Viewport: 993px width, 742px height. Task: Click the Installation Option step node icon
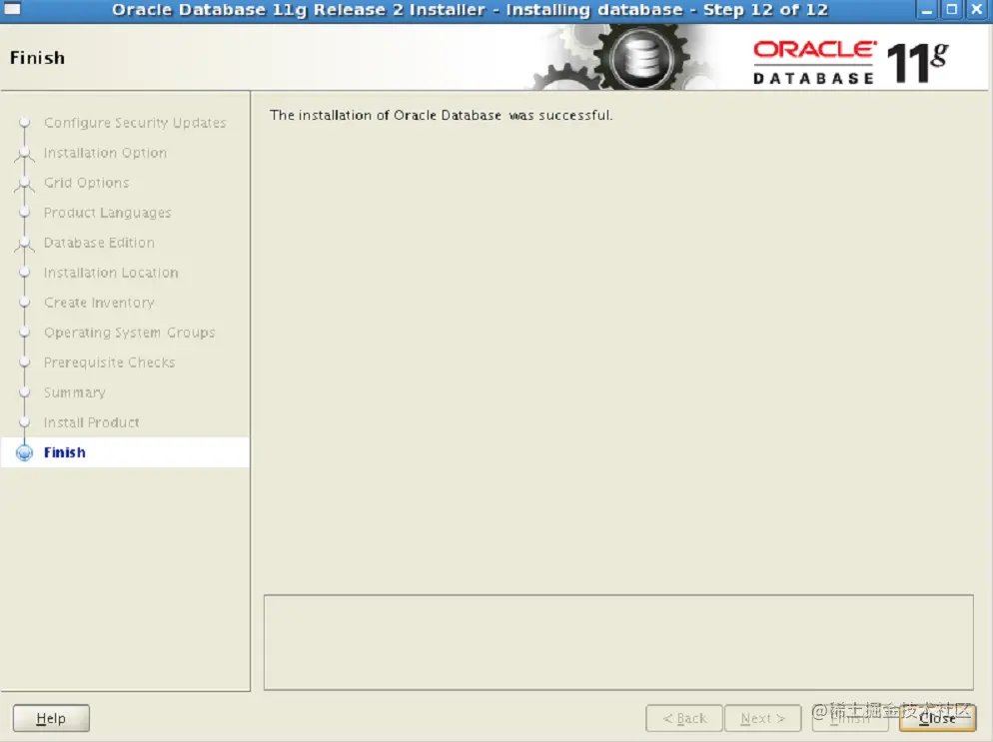tap(24, 154)
